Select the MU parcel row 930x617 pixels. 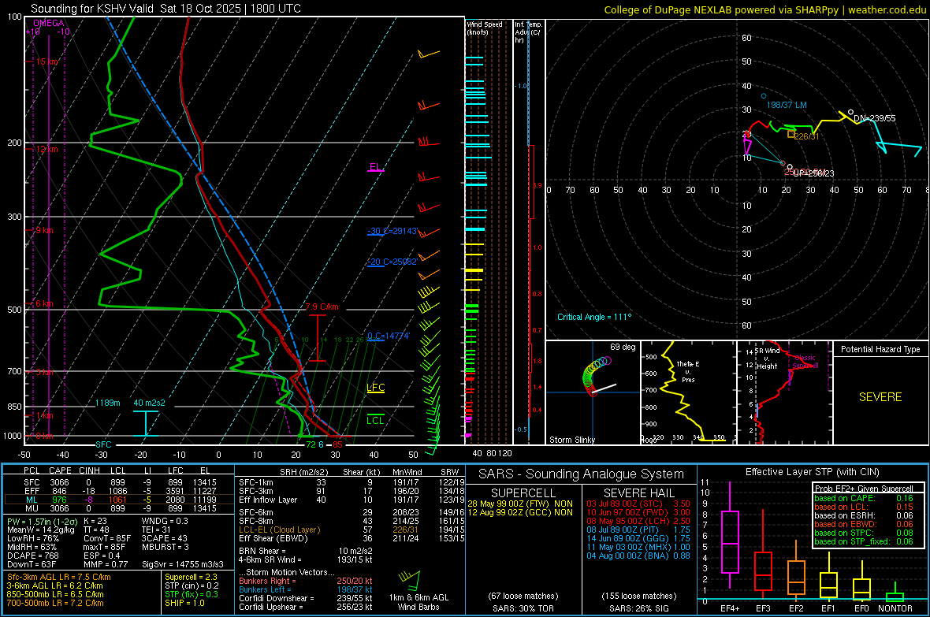pos(119,508)
